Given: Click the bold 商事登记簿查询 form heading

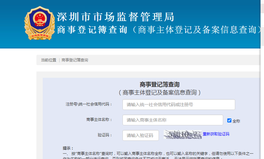Looking at the screenshot, I should [160, 84].
